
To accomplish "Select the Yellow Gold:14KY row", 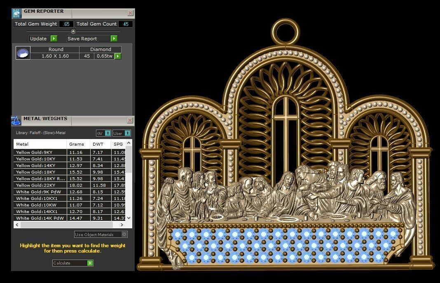I will (x=70, y=165).
